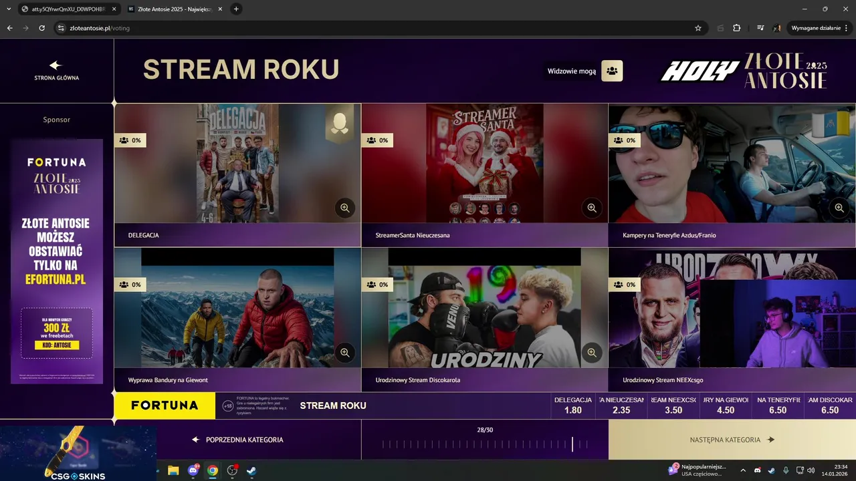This screenshot has height=481, width=856.
Task: Click 0% viewers badge on DELEGACJA
Action: click(x=130, y=140)
